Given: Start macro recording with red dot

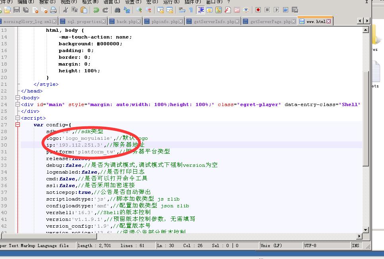Looking at the screenshot, I should click(258, 10).
